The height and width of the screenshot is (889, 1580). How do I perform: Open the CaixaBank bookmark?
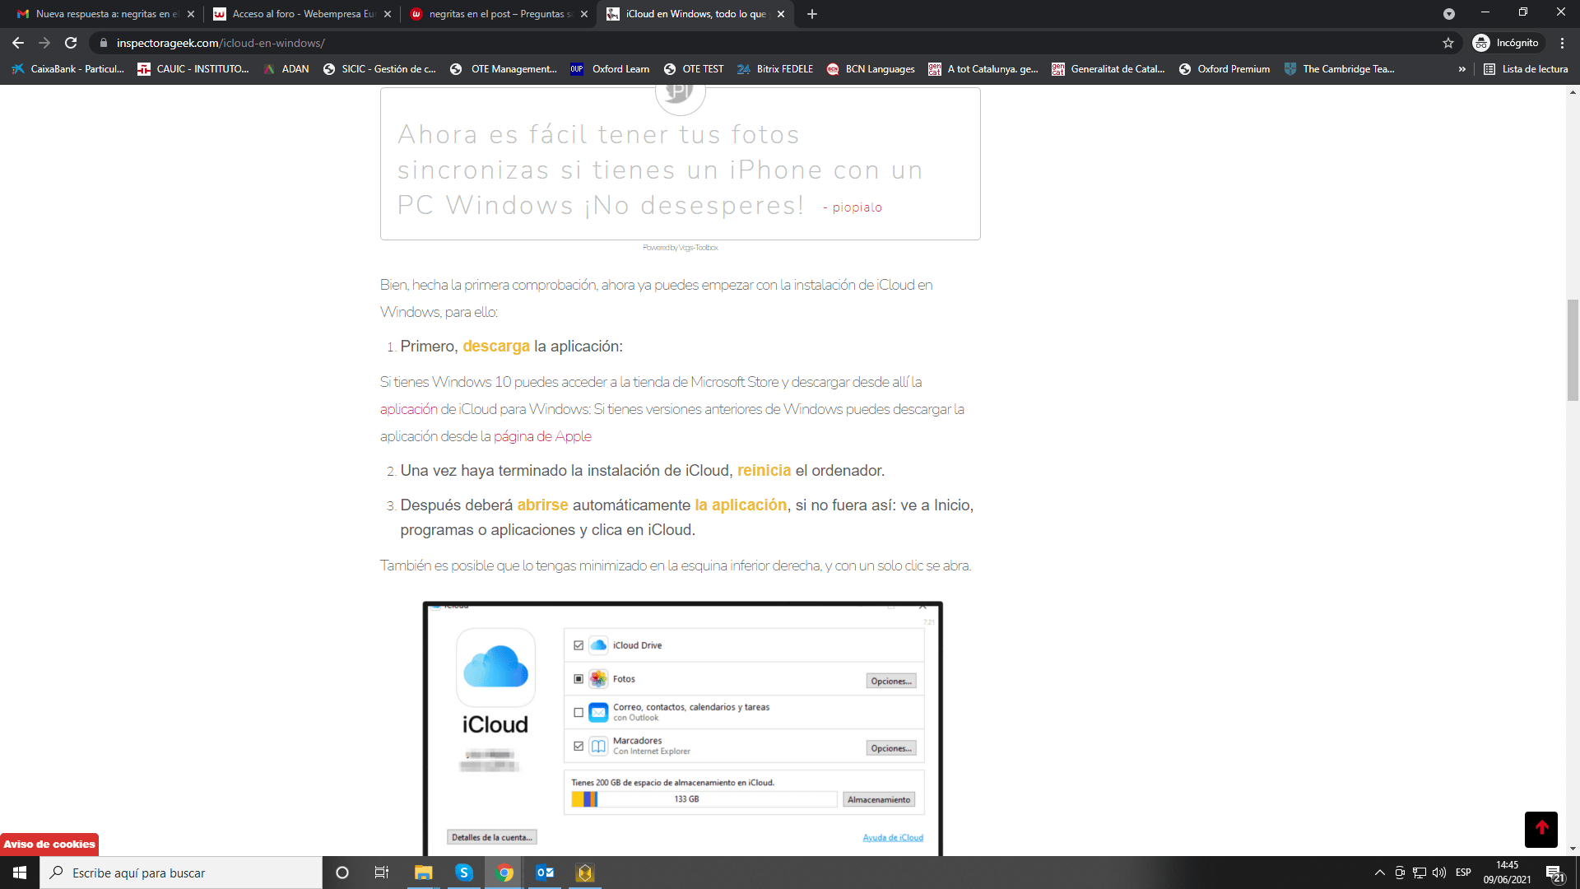68,69
